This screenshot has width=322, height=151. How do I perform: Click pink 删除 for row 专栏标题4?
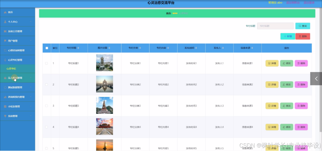point(301,127)
